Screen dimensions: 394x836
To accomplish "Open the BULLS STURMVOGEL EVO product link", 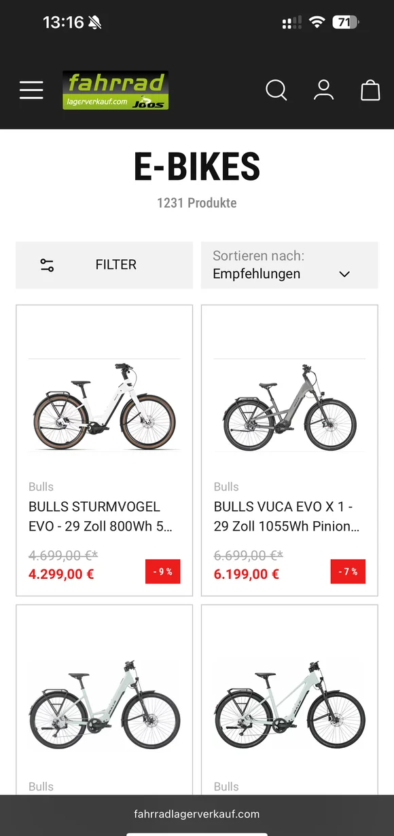I will coord(94,516).
